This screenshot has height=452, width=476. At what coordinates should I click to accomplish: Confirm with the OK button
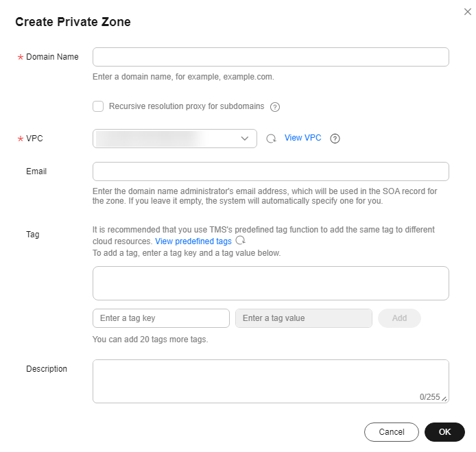coord(444,432)
